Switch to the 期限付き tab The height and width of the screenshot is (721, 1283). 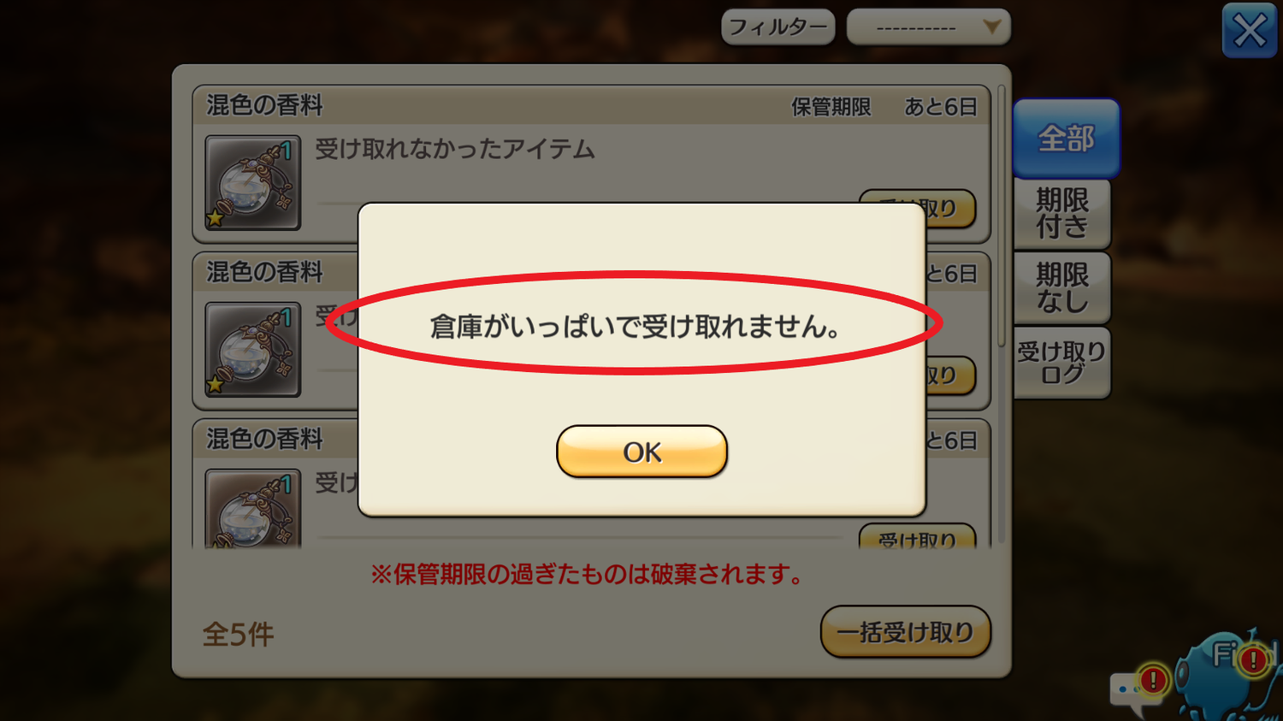pyautogui.click(x=1061, y=213)
